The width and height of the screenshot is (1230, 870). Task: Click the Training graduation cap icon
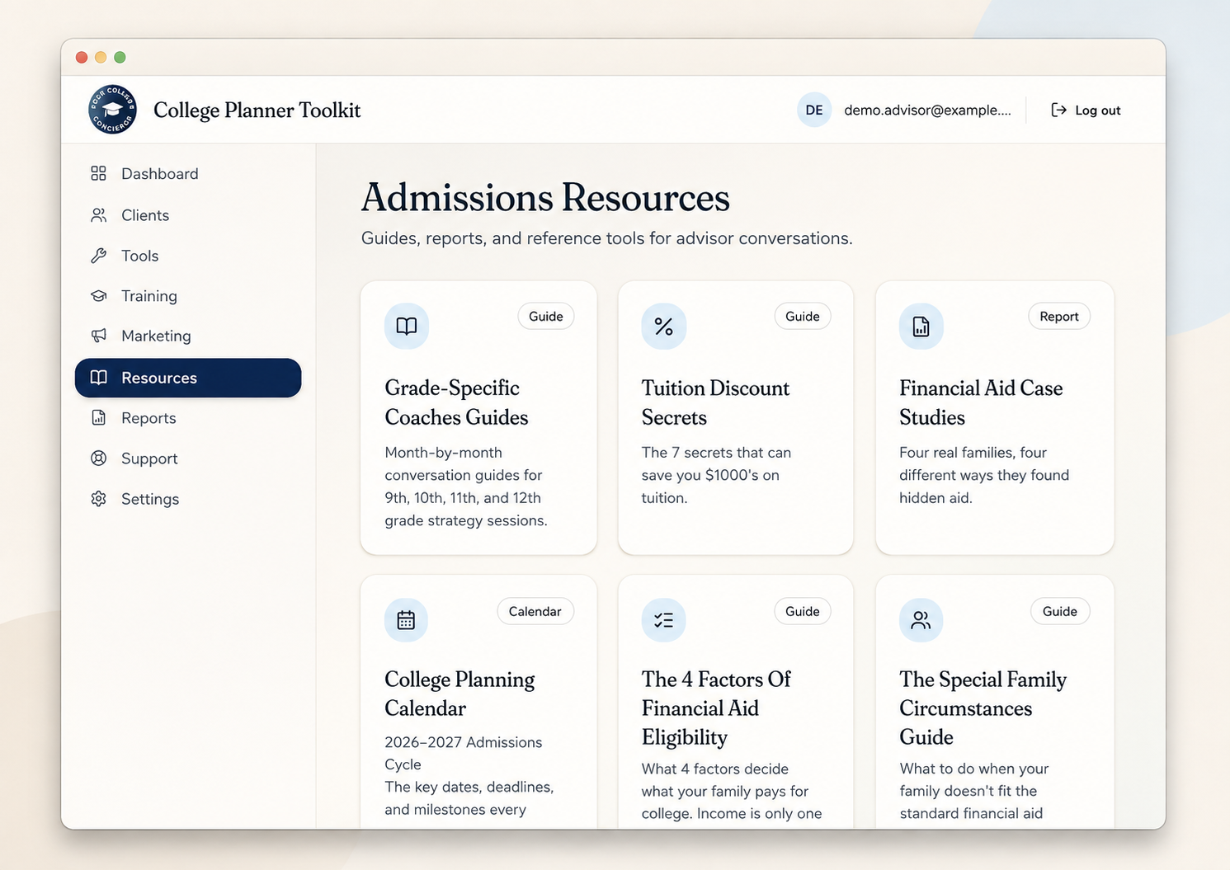[x=99, y=295]
